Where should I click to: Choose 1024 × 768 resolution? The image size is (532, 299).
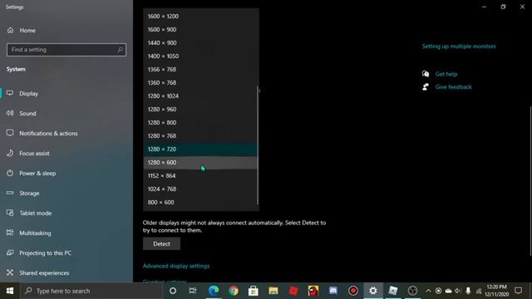[200, 189]
